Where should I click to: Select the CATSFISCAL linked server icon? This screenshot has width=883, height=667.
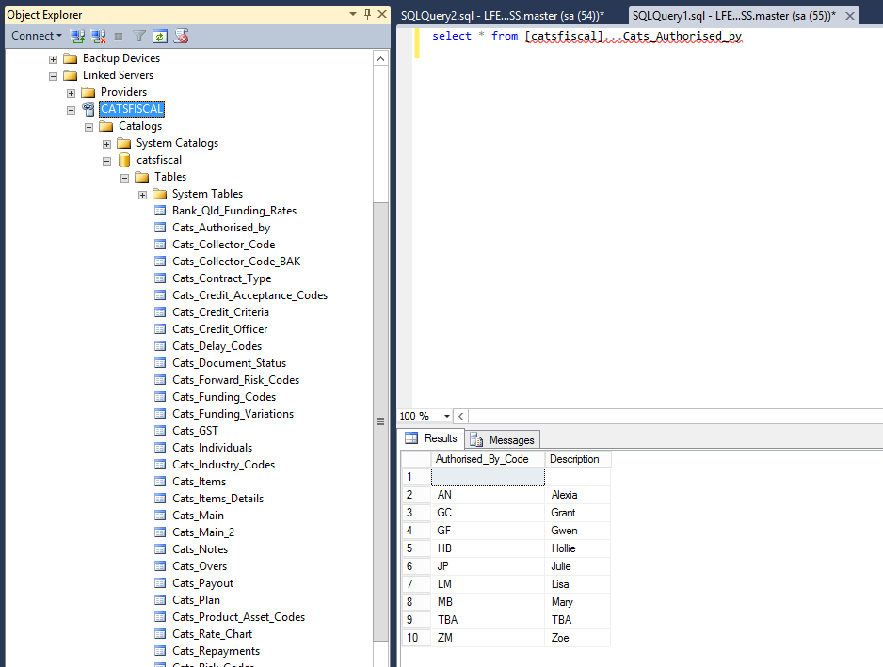pyautogui.click(x=88, y=109)
